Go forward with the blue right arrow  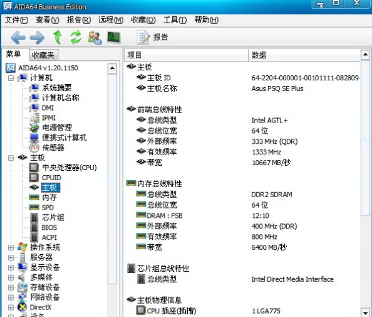(x=37, y=38)
